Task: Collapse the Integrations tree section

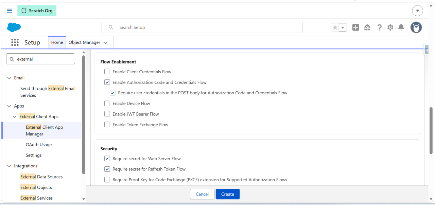Action: 9,166
